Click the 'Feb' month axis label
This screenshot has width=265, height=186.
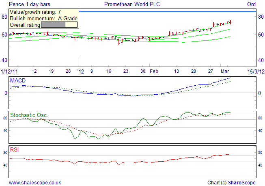(x=154, y=71)
